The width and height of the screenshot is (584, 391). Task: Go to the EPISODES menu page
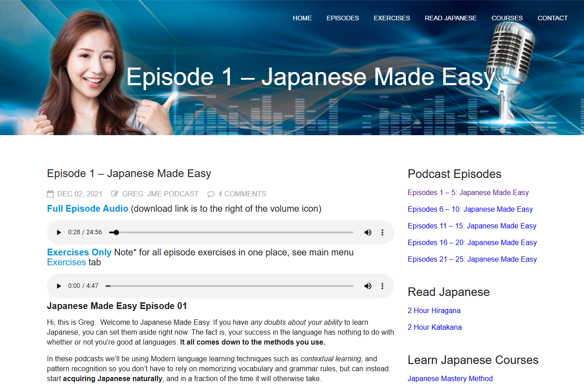343,18
